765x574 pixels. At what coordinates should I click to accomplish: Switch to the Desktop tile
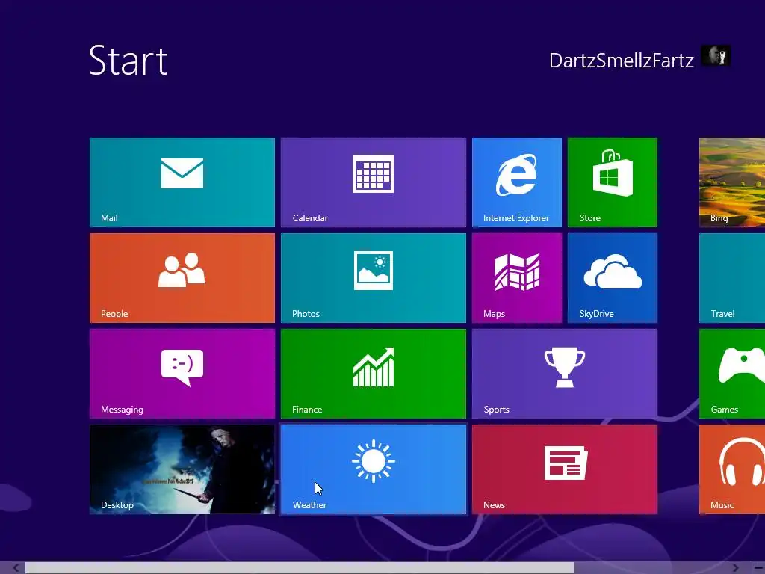coord(182,469)
